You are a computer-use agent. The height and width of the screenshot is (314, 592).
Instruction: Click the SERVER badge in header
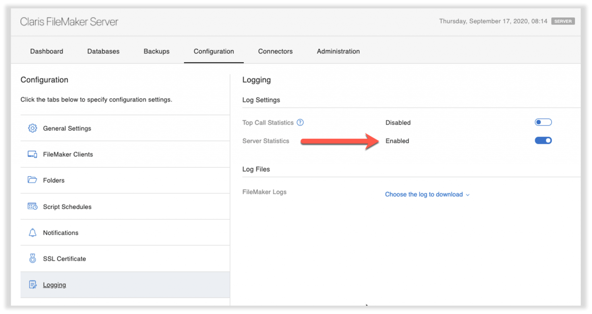click(563, 21)
